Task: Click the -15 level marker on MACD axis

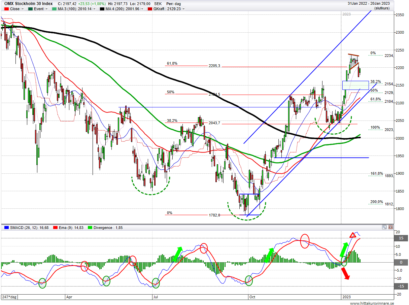Action: coord(401,286)
